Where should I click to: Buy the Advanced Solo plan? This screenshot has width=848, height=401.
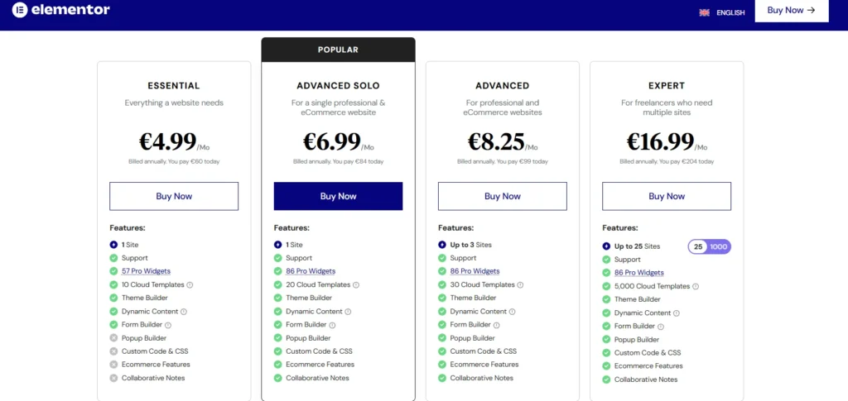tap(338, 196)
